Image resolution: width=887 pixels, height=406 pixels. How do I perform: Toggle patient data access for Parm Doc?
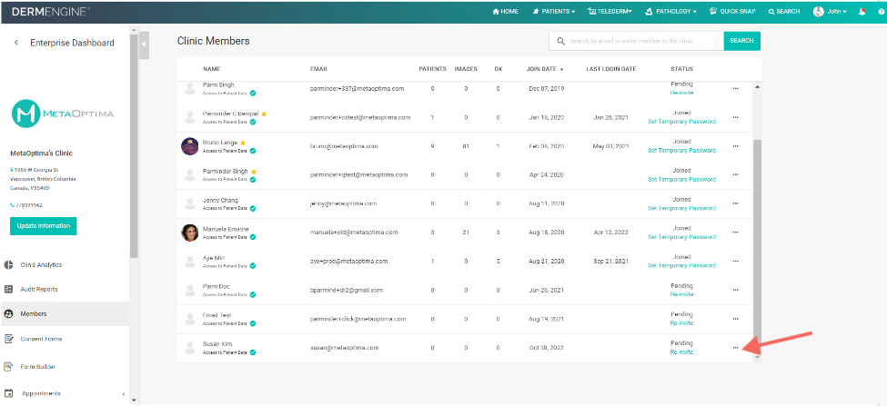tap(253, 295)
